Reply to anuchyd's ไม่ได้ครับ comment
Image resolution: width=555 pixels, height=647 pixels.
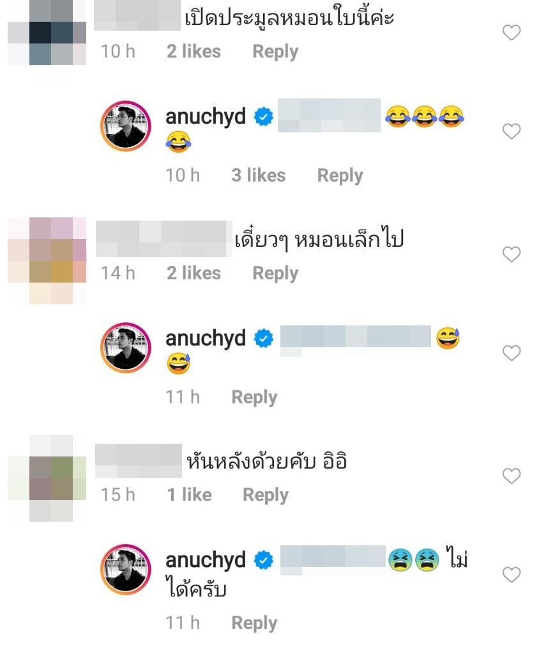(254, 623)
